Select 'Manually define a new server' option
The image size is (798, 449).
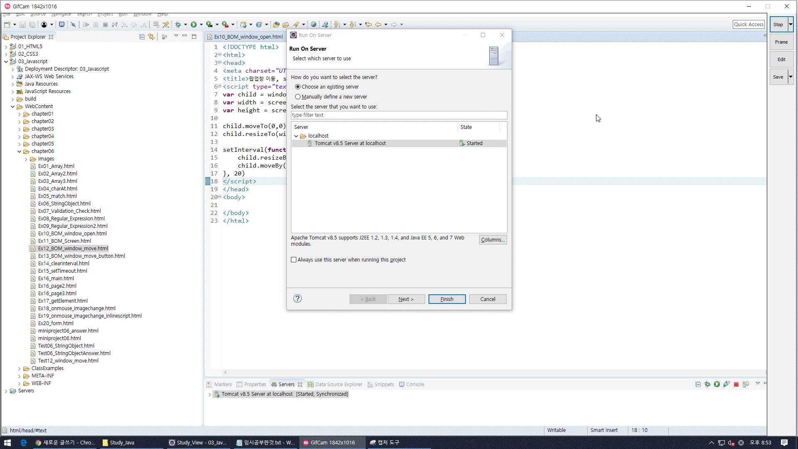click(298, 97)
